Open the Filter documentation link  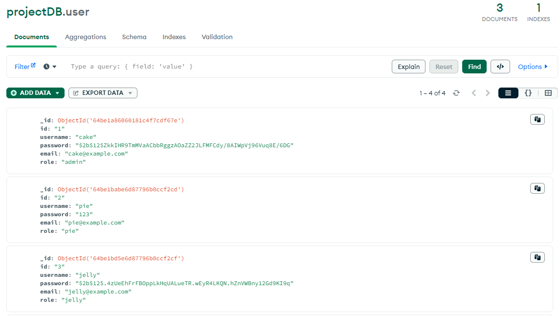coord(24,67)
